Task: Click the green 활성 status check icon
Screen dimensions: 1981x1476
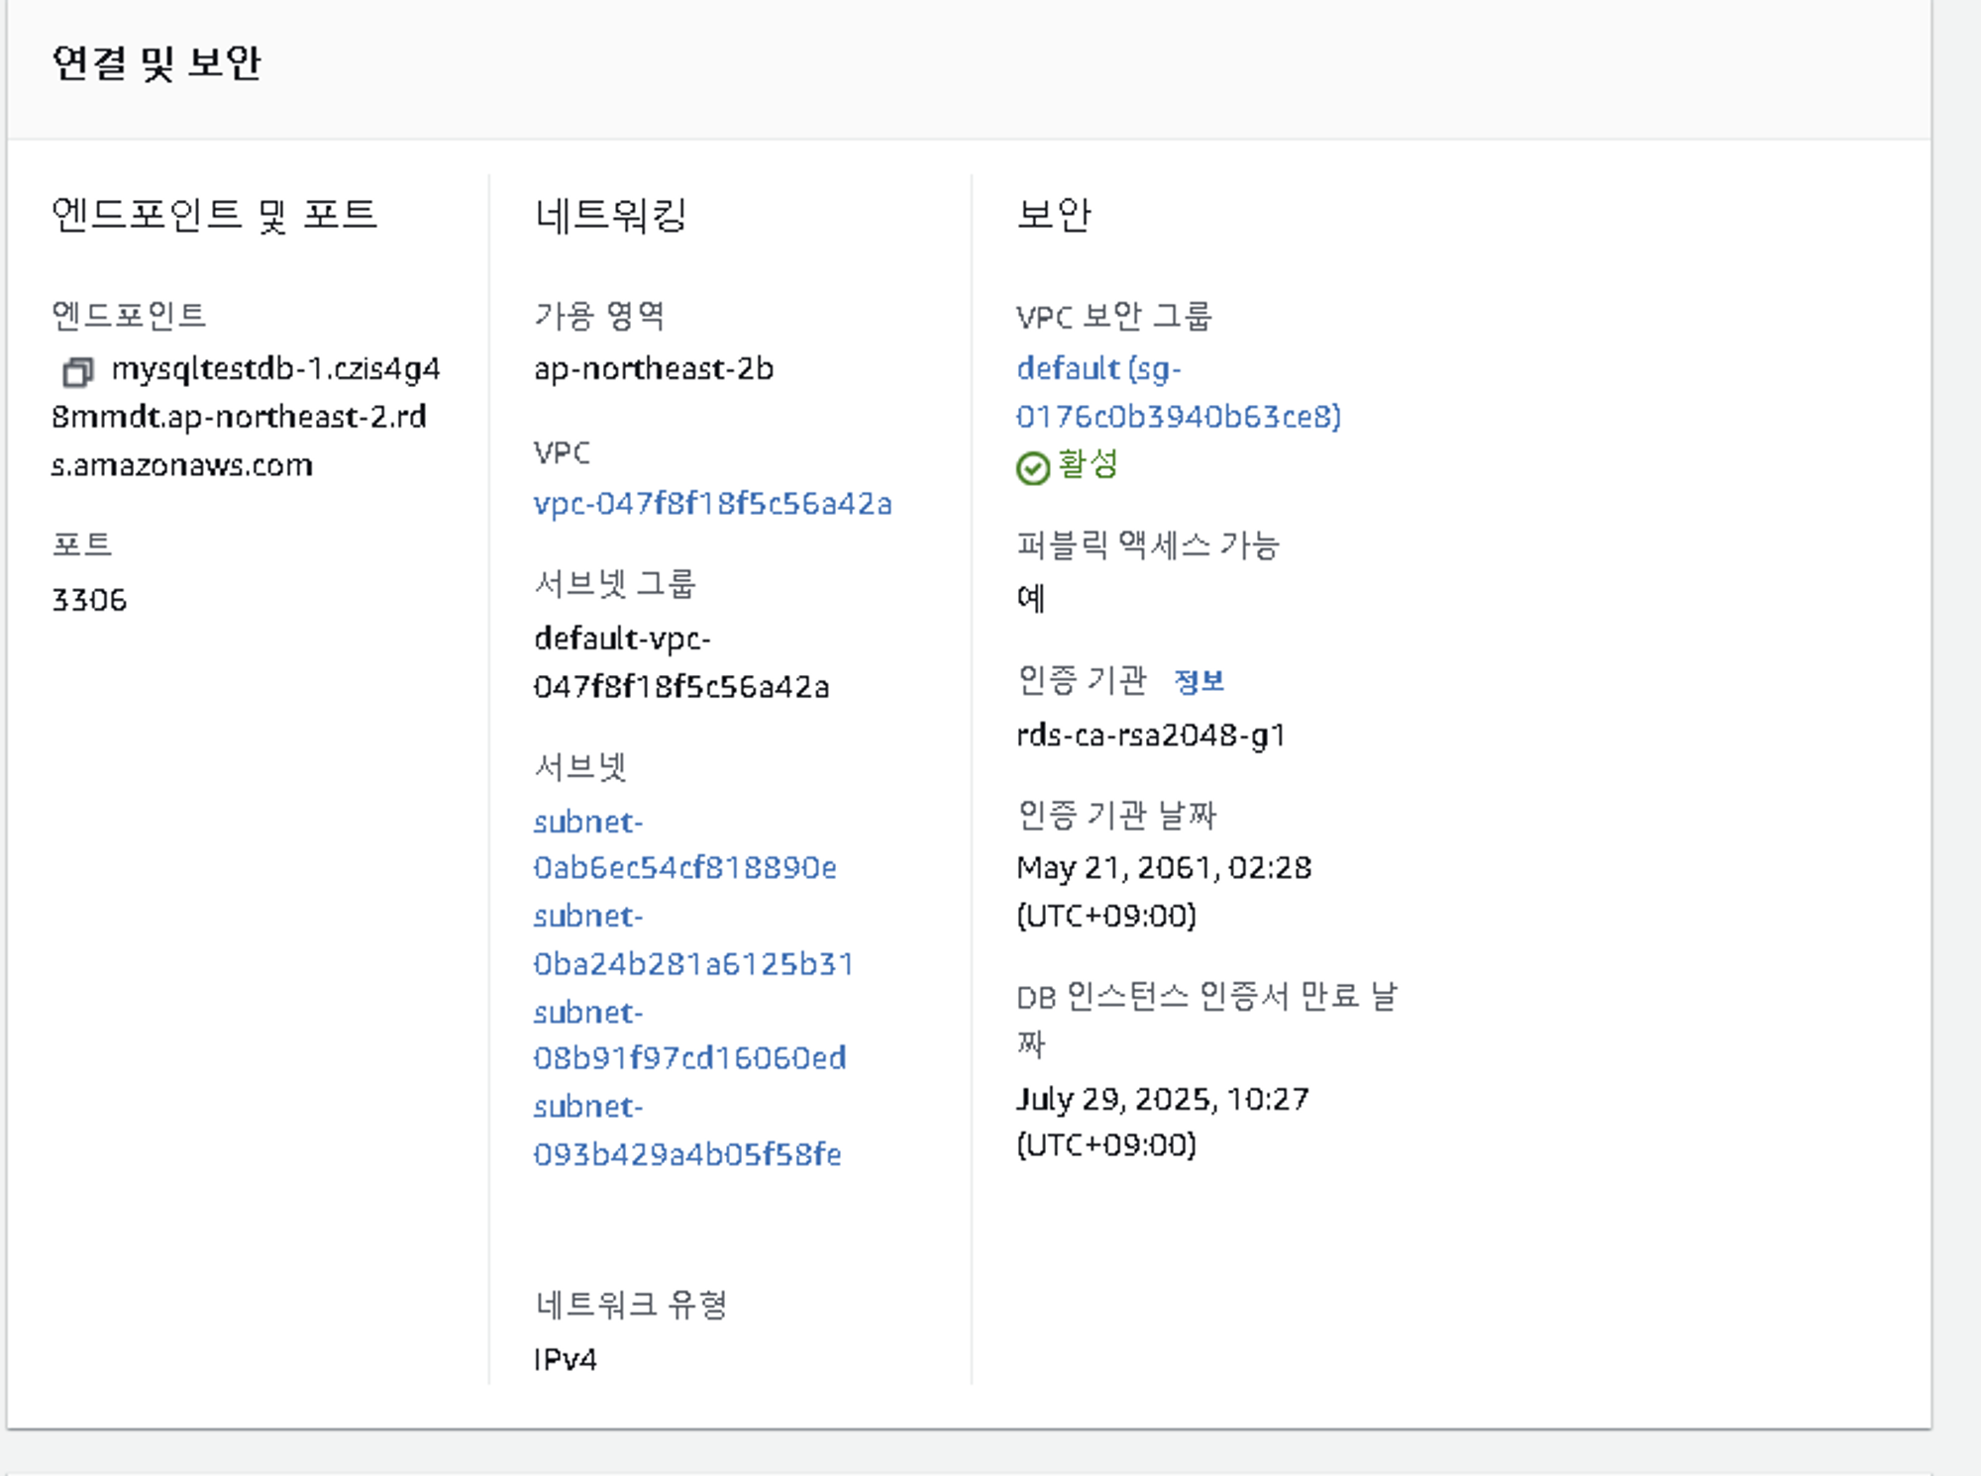Action: pyautogui.click(x=1032, y=467)
